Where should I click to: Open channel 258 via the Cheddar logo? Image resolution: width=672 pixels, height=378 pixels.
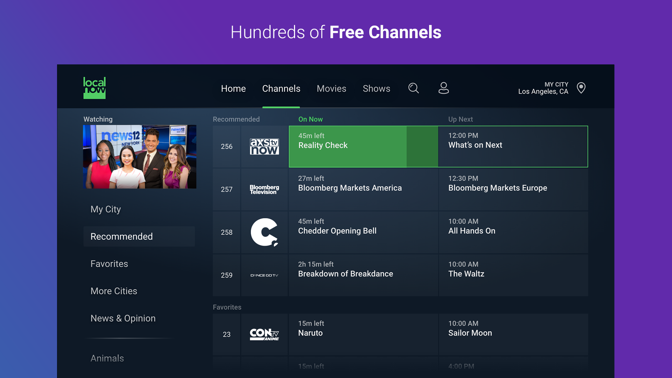coord(264,232)
